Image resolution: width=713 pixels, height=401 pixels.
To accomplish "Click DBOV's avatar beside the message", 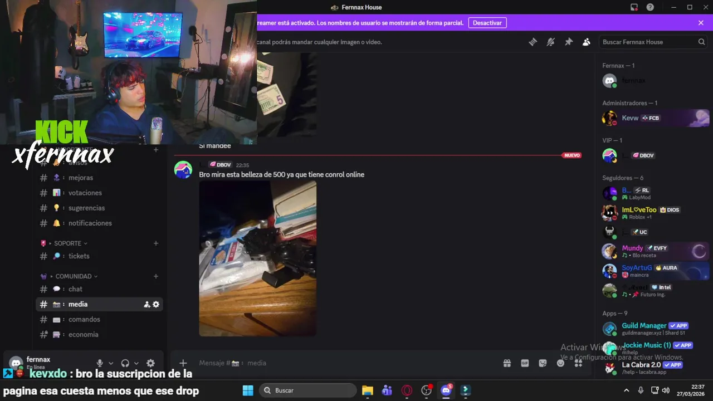I will (x=183, y=170).
